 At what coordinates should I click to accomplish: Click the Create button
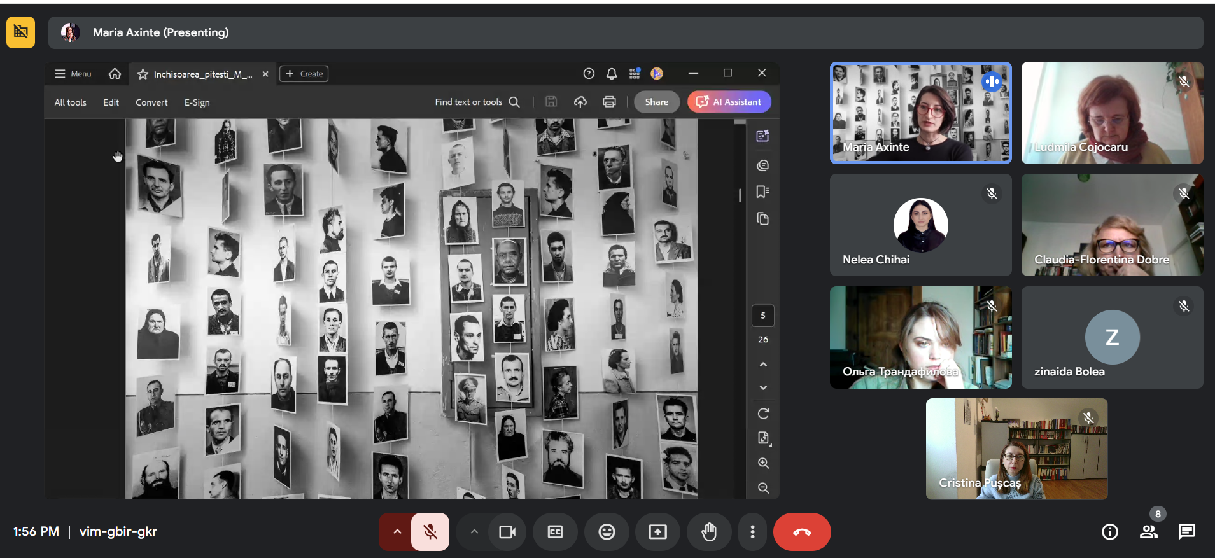click(304, 74)
